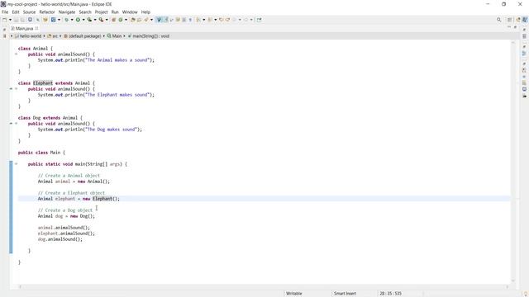Viewport: 529px width, 297px height.
Task: Click the Save toolbar icon
Action: 16,20
